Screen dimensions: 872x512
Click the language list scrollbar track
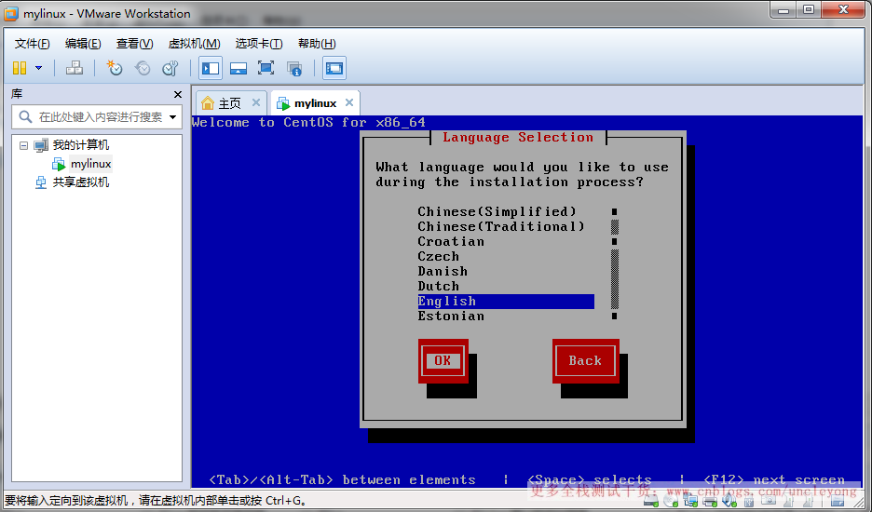pos(615,264)
